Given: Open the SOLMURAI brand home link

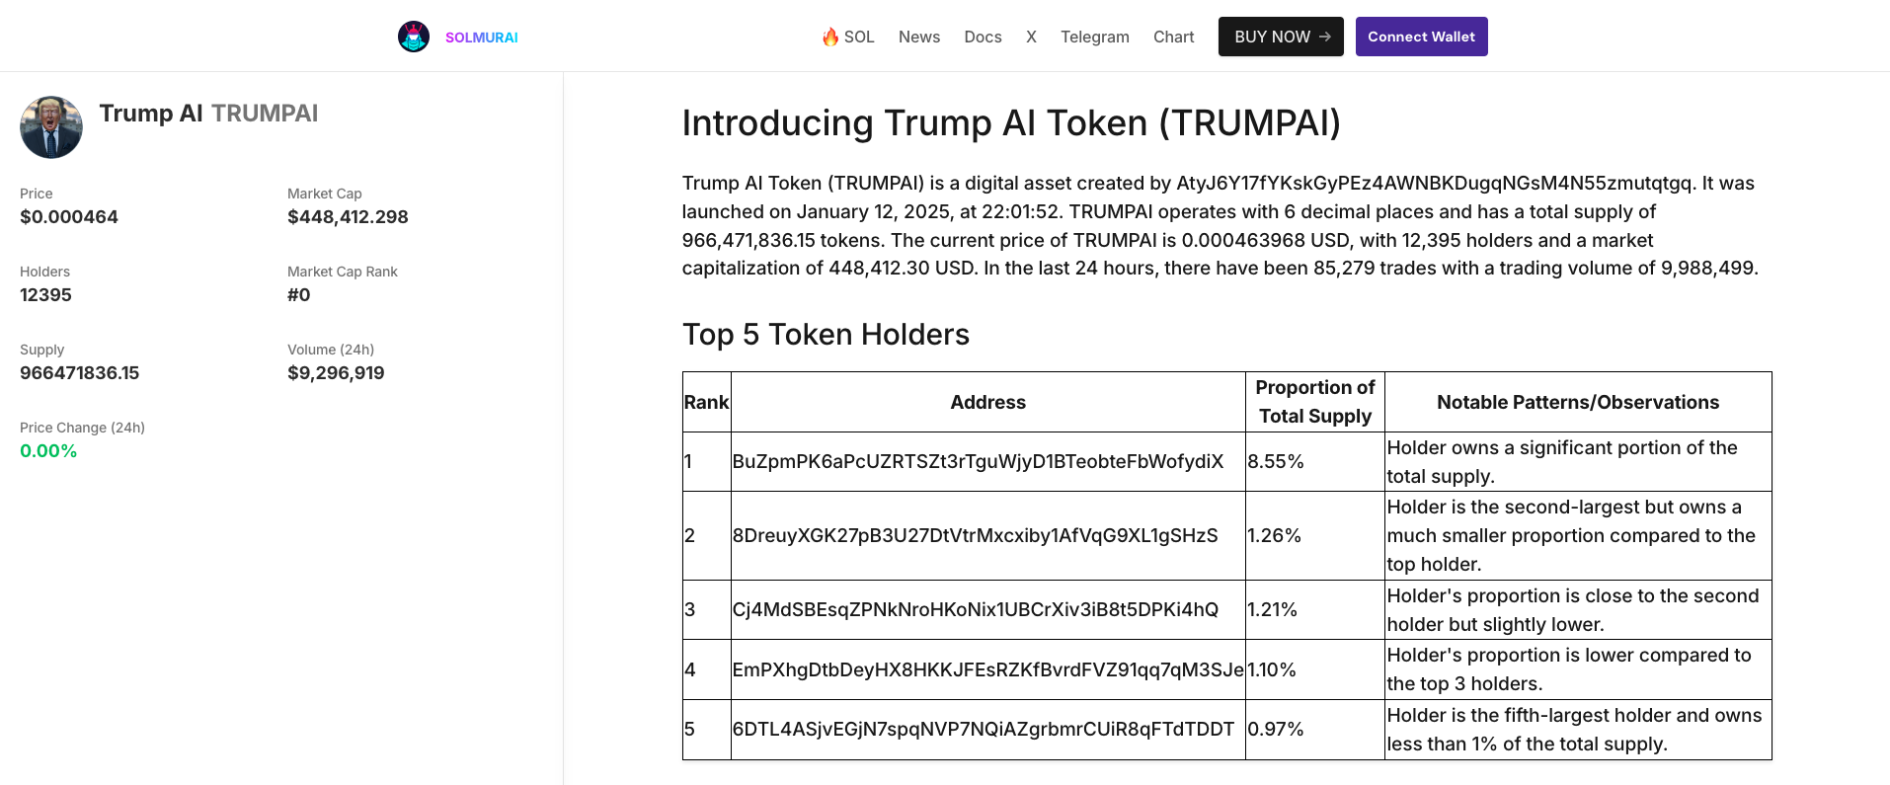Looking at the screenshot, I should click(x=481, y=38).
